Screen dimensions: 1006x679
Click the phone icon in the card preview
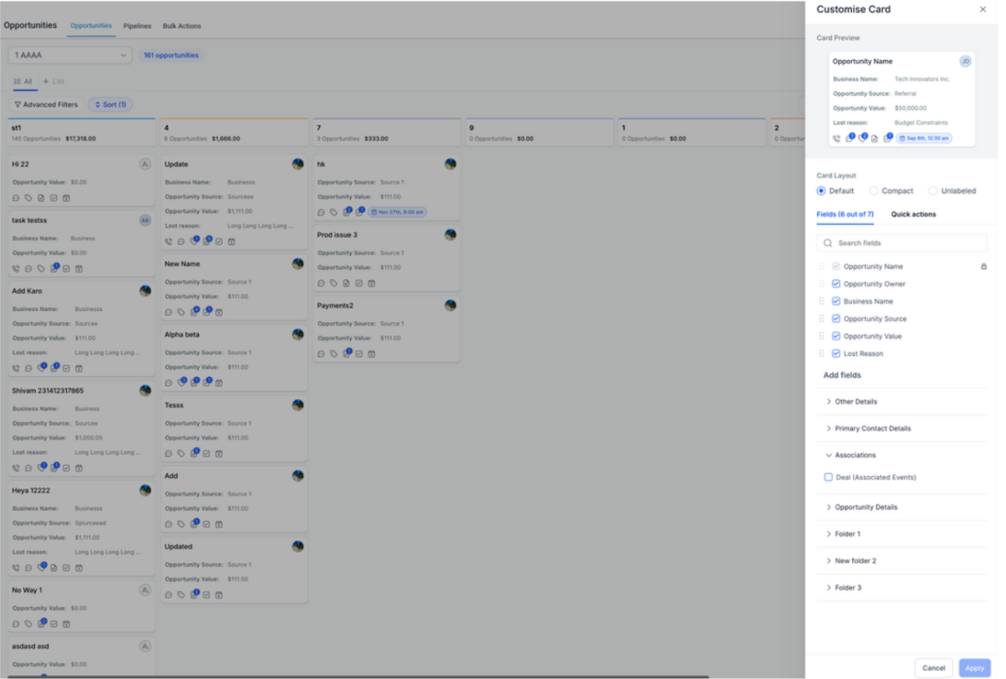point(837,138)
